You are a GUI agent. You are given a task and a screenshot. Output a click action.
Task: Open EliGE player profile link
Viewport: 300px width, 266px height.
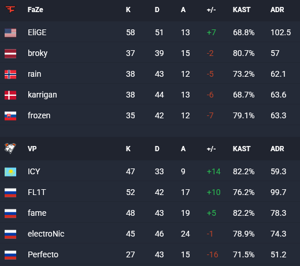coord(37,32)
